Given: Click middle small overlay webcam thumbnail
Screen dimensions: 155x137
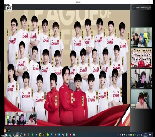Looking at the screenshot, I should click(21, 118).
